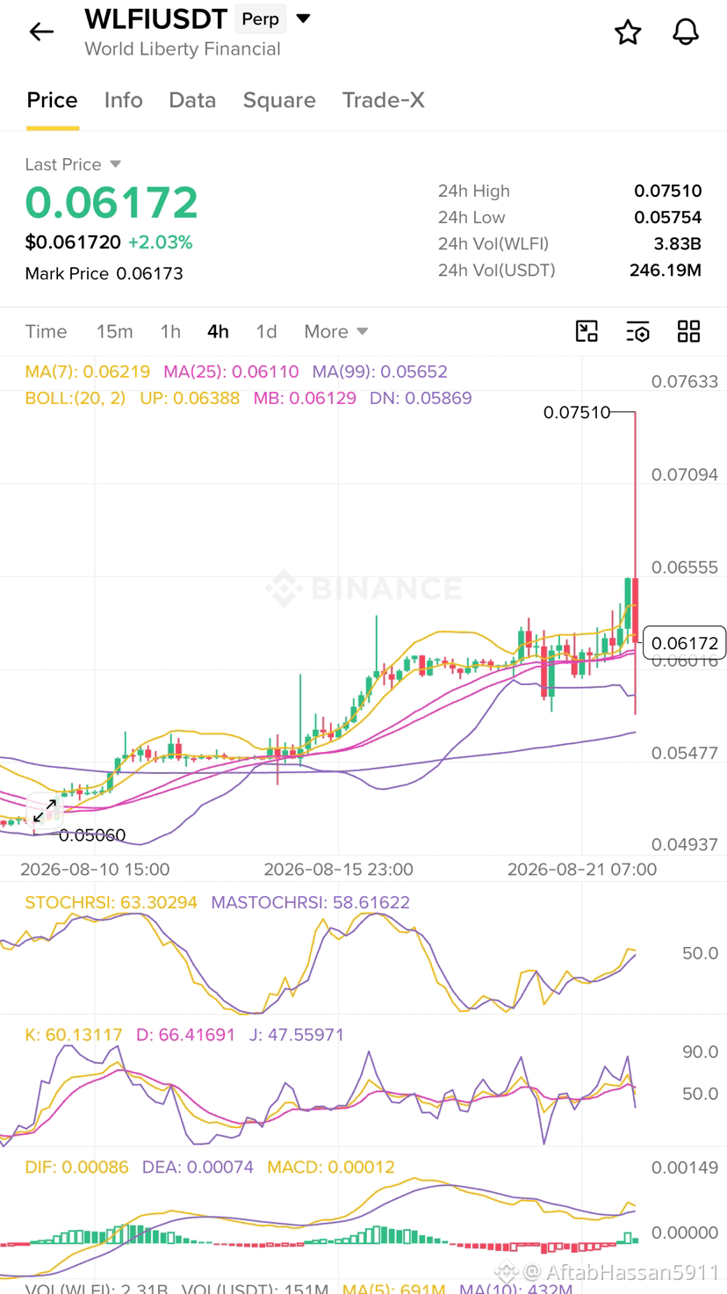The width and height of the screenshot is (727, 1294).
Task: Tap the 2026-08-10 15:00 date label
Action: [95, 870]
